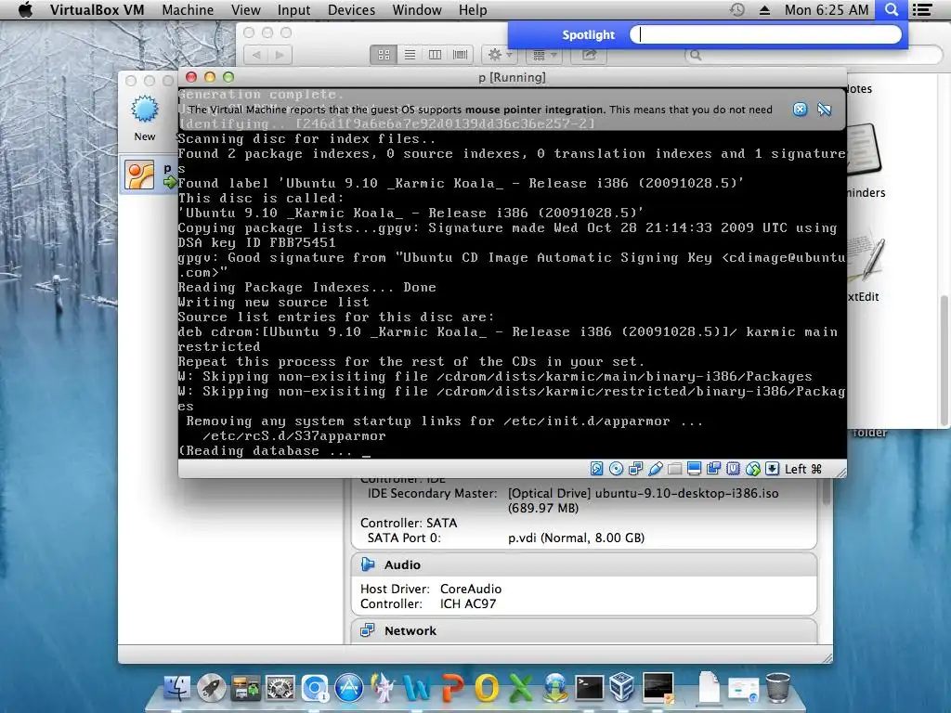Open the yellow O app in Dock

[487, 688]
